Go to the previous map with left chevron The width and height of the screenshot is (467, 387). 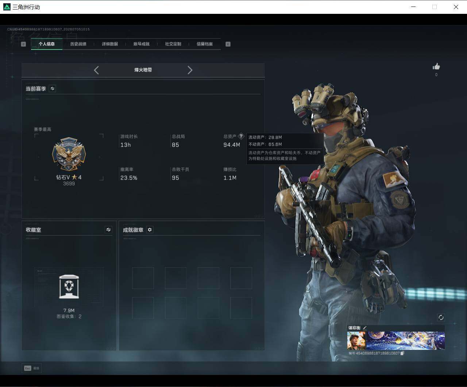pyautogui.click(x=96, y=70)
